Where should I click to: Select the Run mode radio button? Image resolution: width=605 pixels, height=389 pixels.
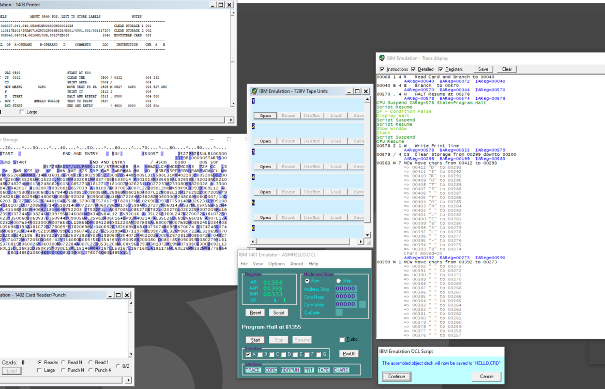coord(307,281)
